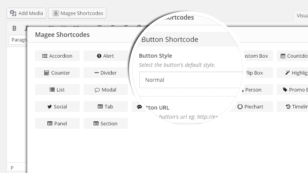Open the Panel shortcode
The height and width of the screenshot is (173, 308).
(57, 123)
